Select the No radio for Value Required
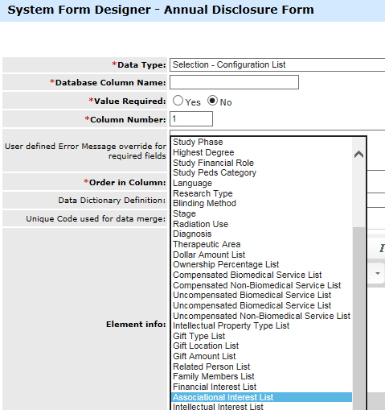 (212, 101)
